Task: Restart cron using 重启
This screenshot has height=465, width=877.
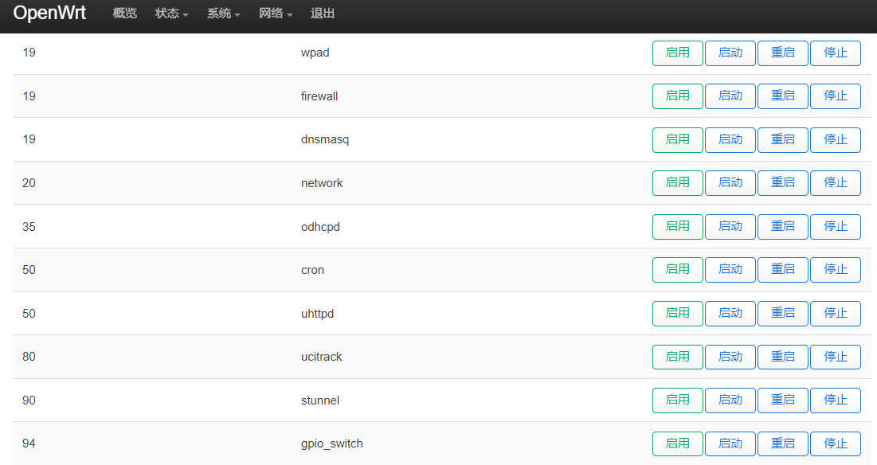Action: (782, 270)
